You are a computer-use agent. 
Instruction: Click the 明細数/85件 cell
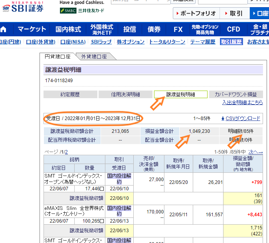[241, 131]
